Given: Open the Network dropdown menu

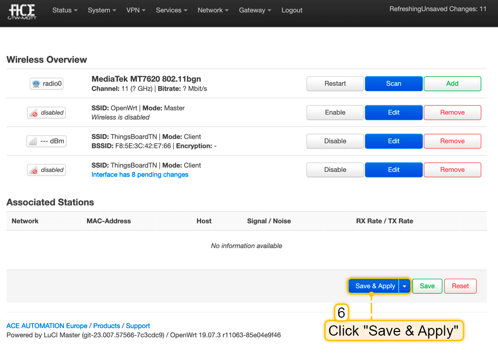Looking at the screenshot, I should tap(213, 10).
